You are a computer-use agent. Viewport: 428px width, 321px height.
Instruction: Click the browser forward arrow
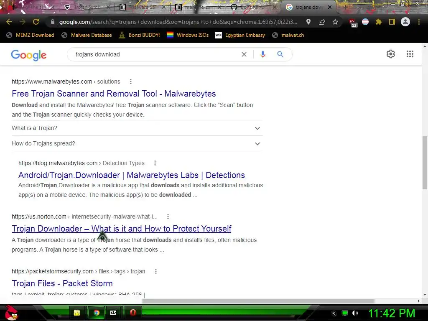[x=23, y=22]
